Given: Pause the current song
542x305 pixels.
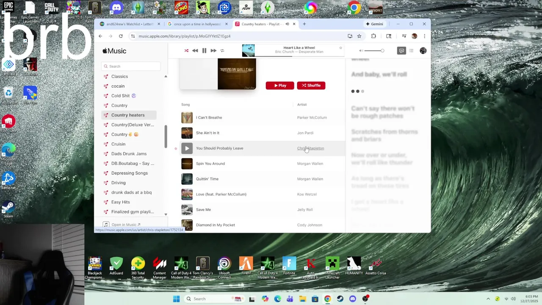Looking at the screenshot, I should (x=204, y=51).
